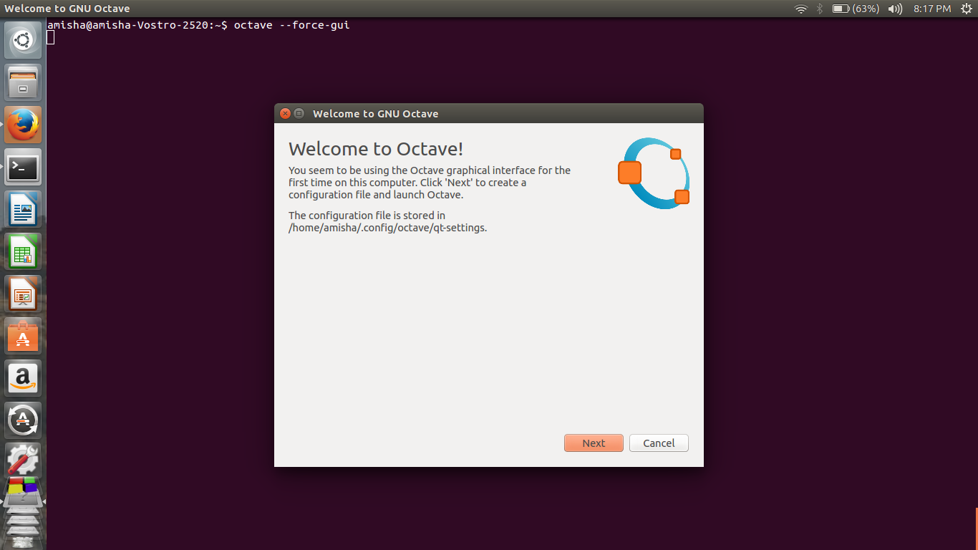Open the session gear menu in top panel

pyautogui.click(x=966, y=9)
